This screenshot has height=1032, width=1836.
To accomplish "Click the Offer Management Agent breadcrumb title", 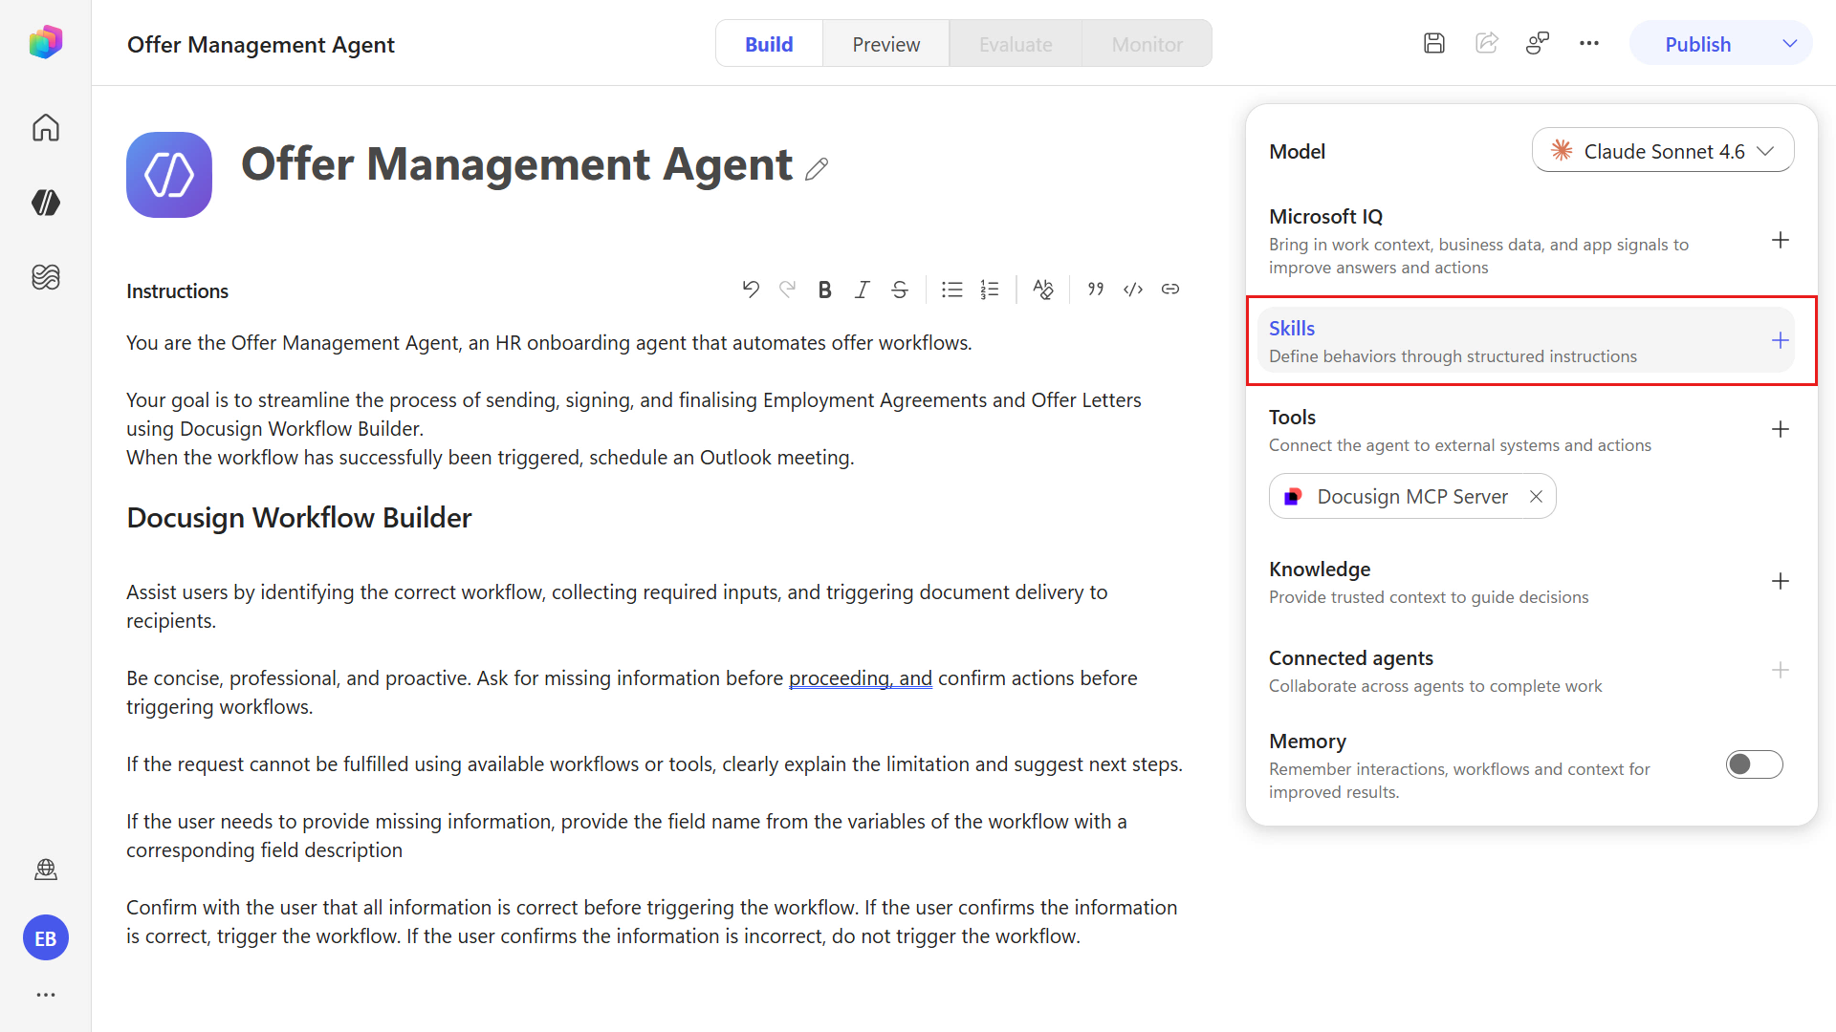I will click(261, 44).
